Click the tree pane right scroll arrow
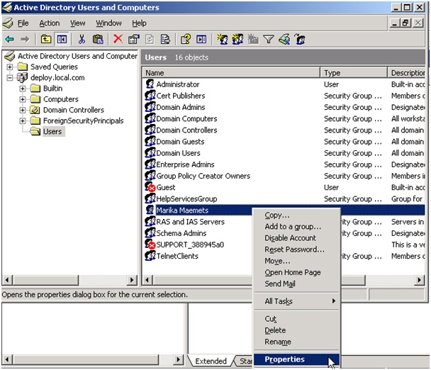Screen dimensions: 431x370 (x=132, y=280)
